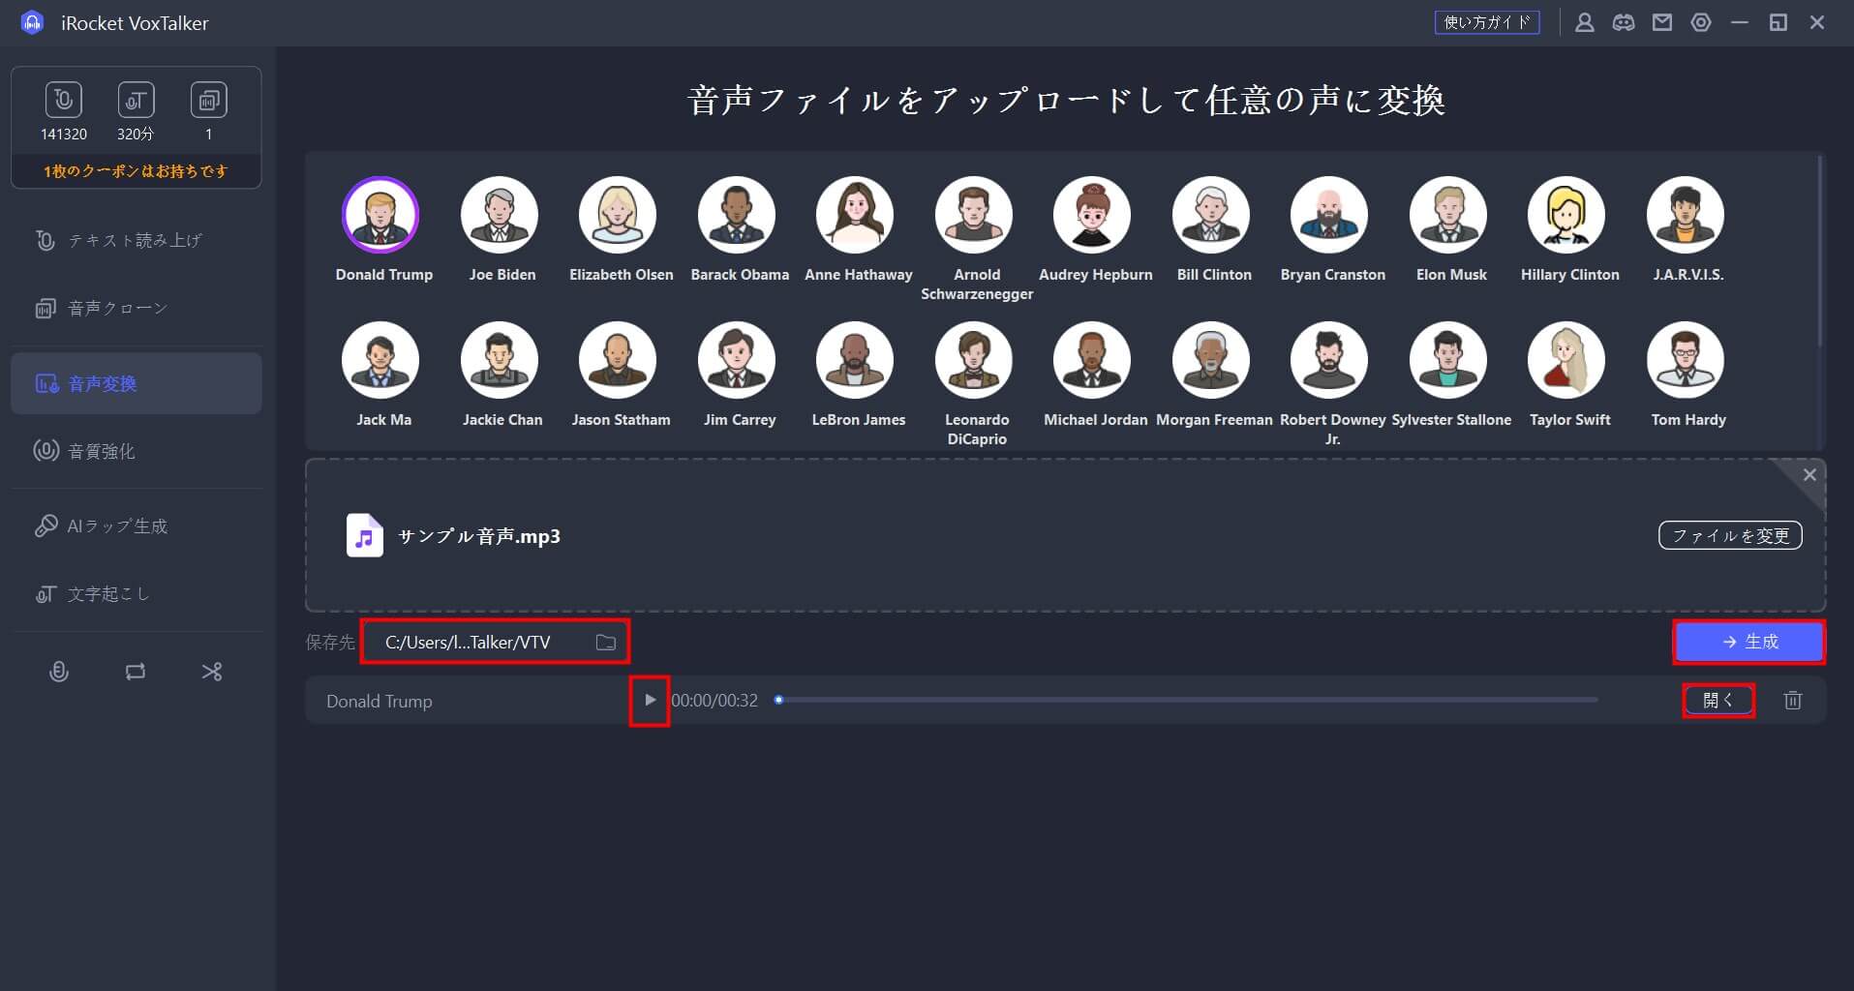Select the J.A.R.V.I.S. voice avatar

tap(1686, 215)
